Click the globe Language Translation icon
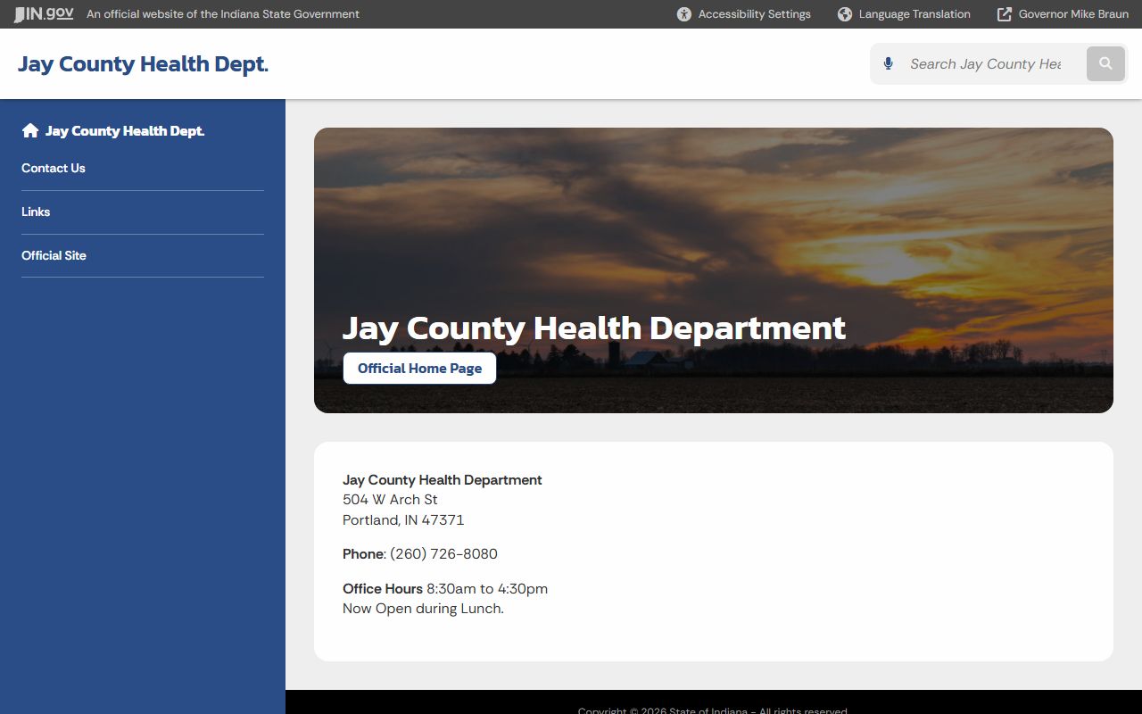The width and height of the screenshot is (1142, 714). pyautogui.click(x=845, y=14)
